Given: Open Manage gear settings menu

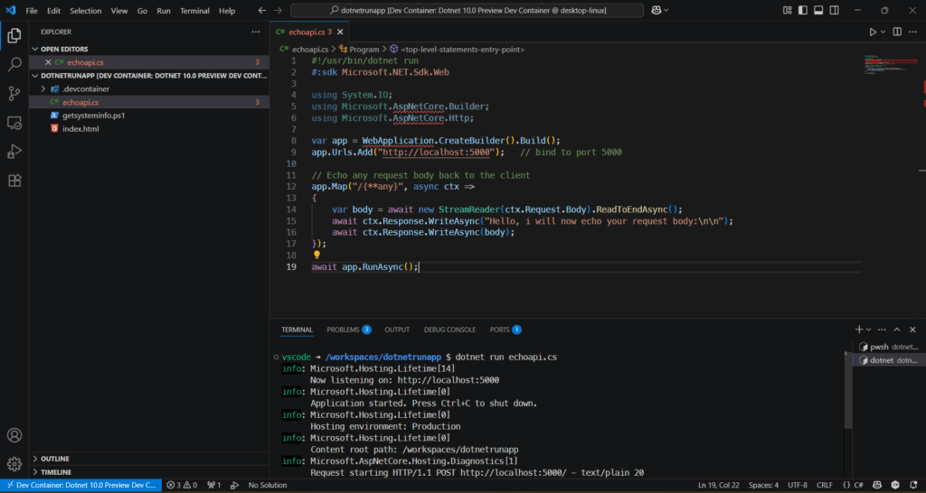Looking at the screenshot, I should (14, 463).
